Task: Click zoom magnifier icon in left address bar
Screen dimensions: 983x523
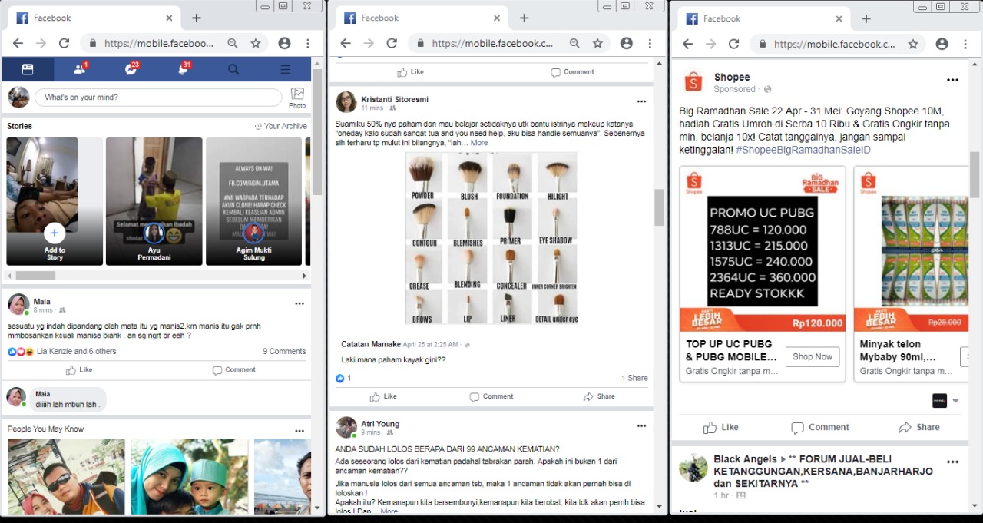Action: pos(233,44)
